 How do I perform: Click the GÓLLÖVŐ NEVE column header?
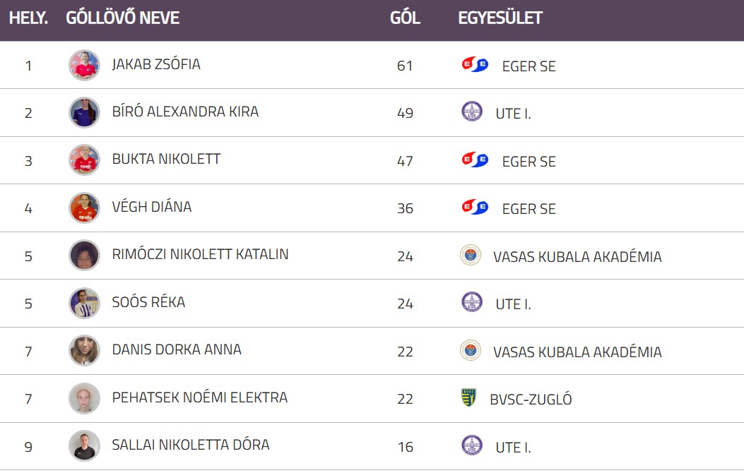(x=122, y=18)
